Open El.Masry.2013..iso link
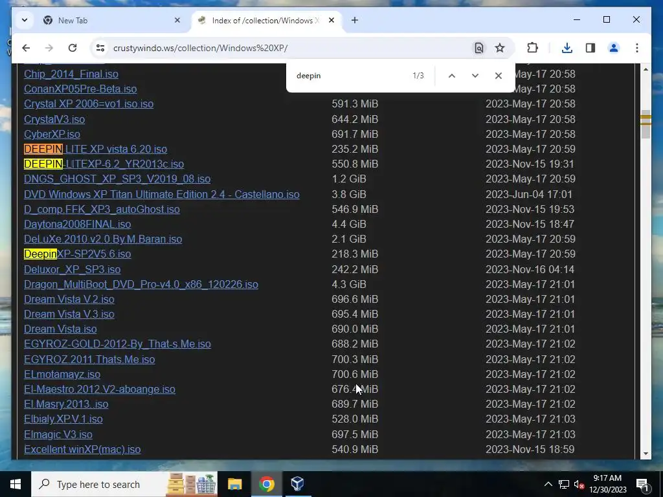663x497 pixels. [67, 404]
